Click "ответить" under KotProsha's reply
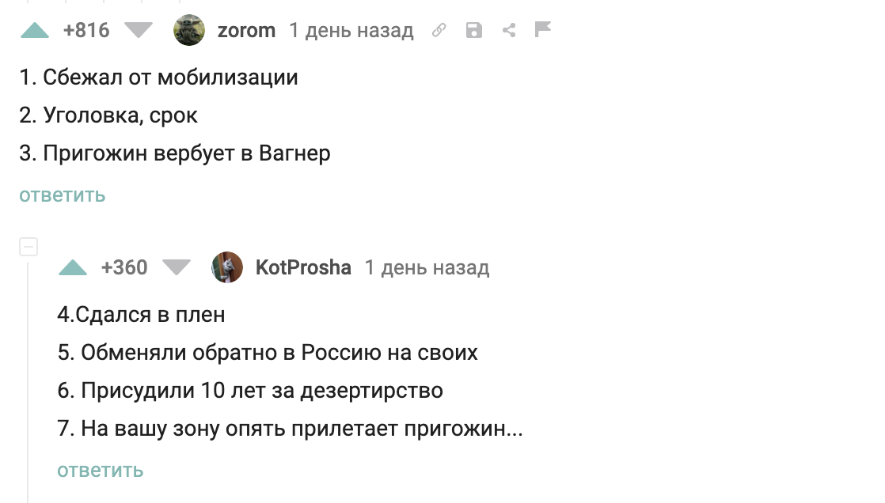This screenshot has height=503, width=885. pos(101,471)
